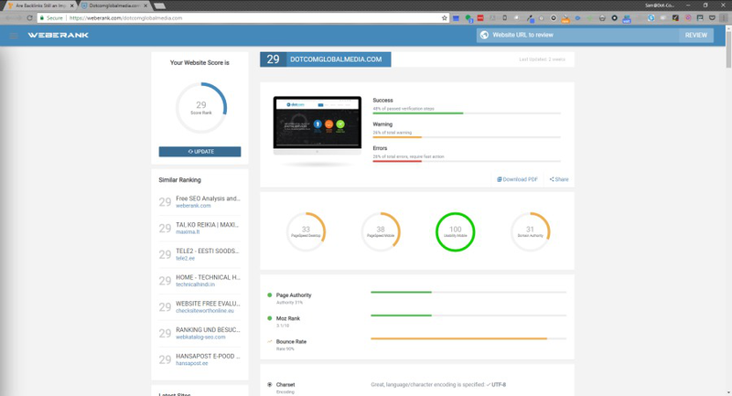This screenshot has width=732, height=396.
Task: Bookmark this page with the star icon
Action: 445,17
